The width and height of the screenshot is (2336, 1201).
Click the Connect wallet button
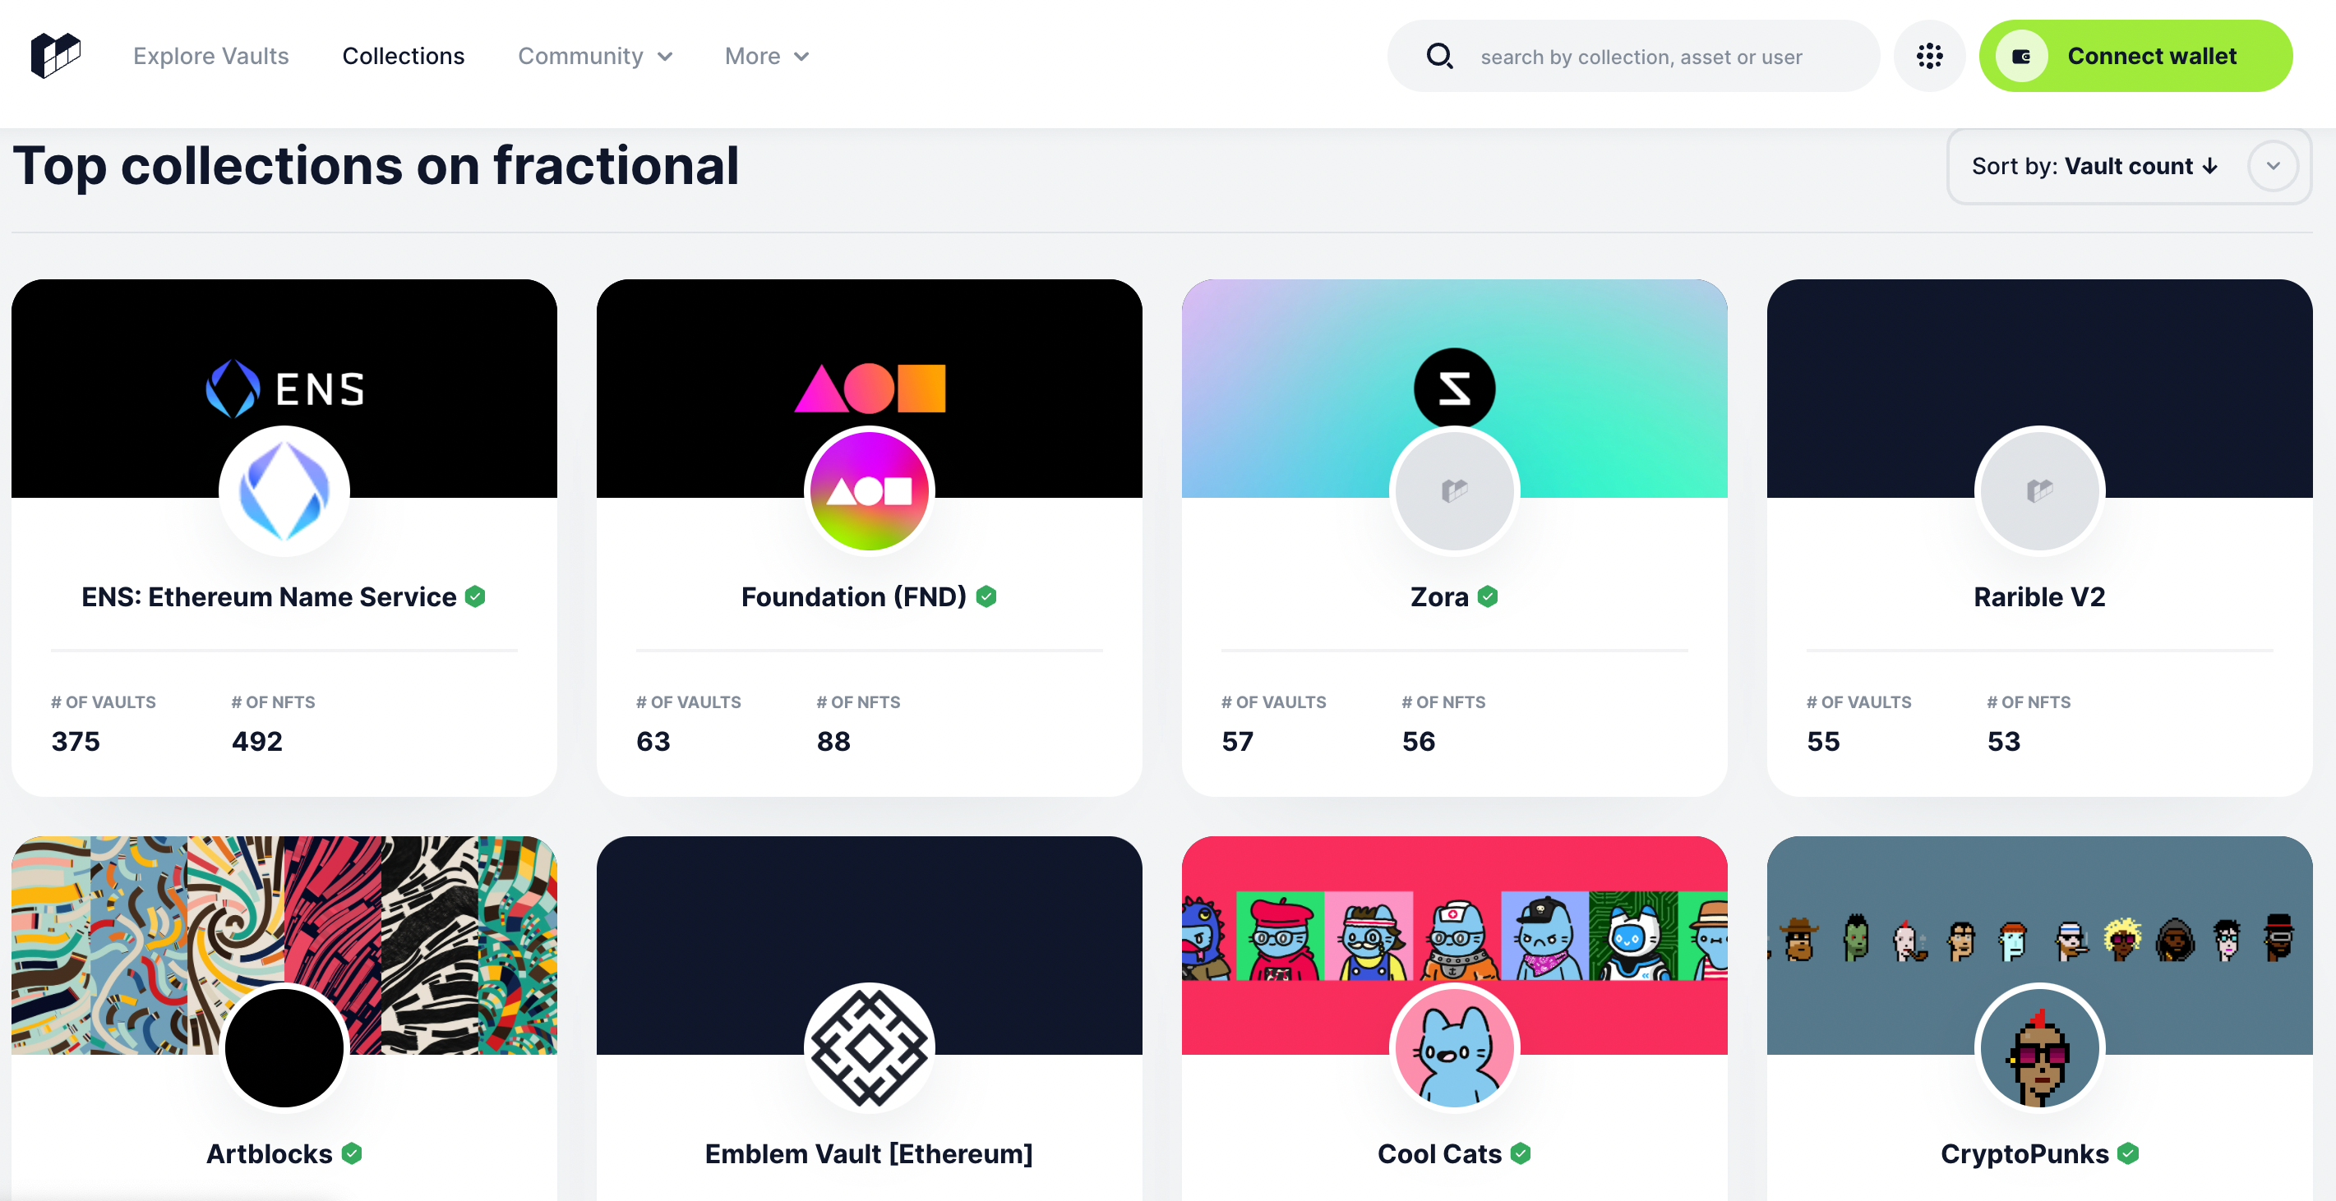2135,56
